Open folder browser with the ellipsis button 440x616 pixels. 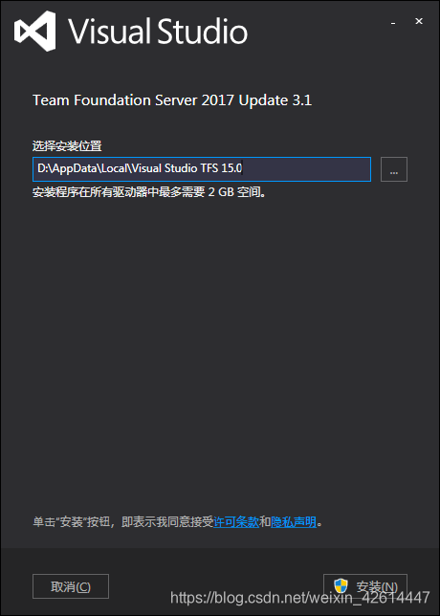(x=394, y=169)
